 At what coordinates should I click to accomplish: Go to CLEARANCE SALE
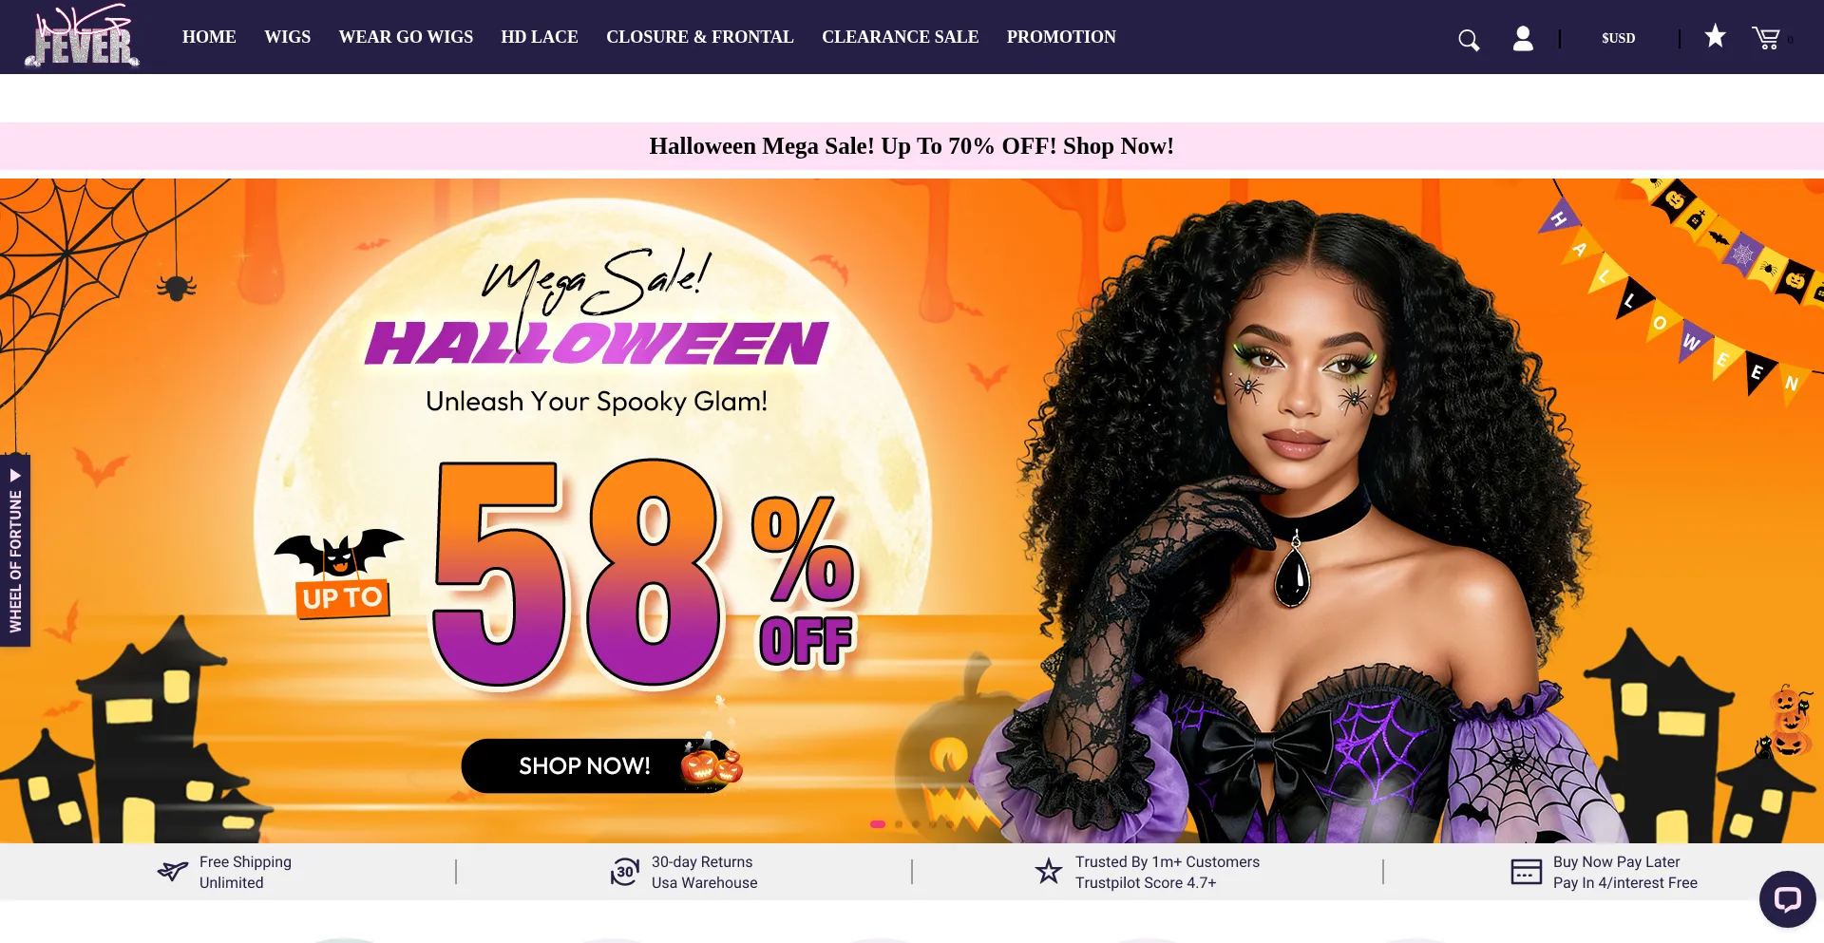pos(900,37)
